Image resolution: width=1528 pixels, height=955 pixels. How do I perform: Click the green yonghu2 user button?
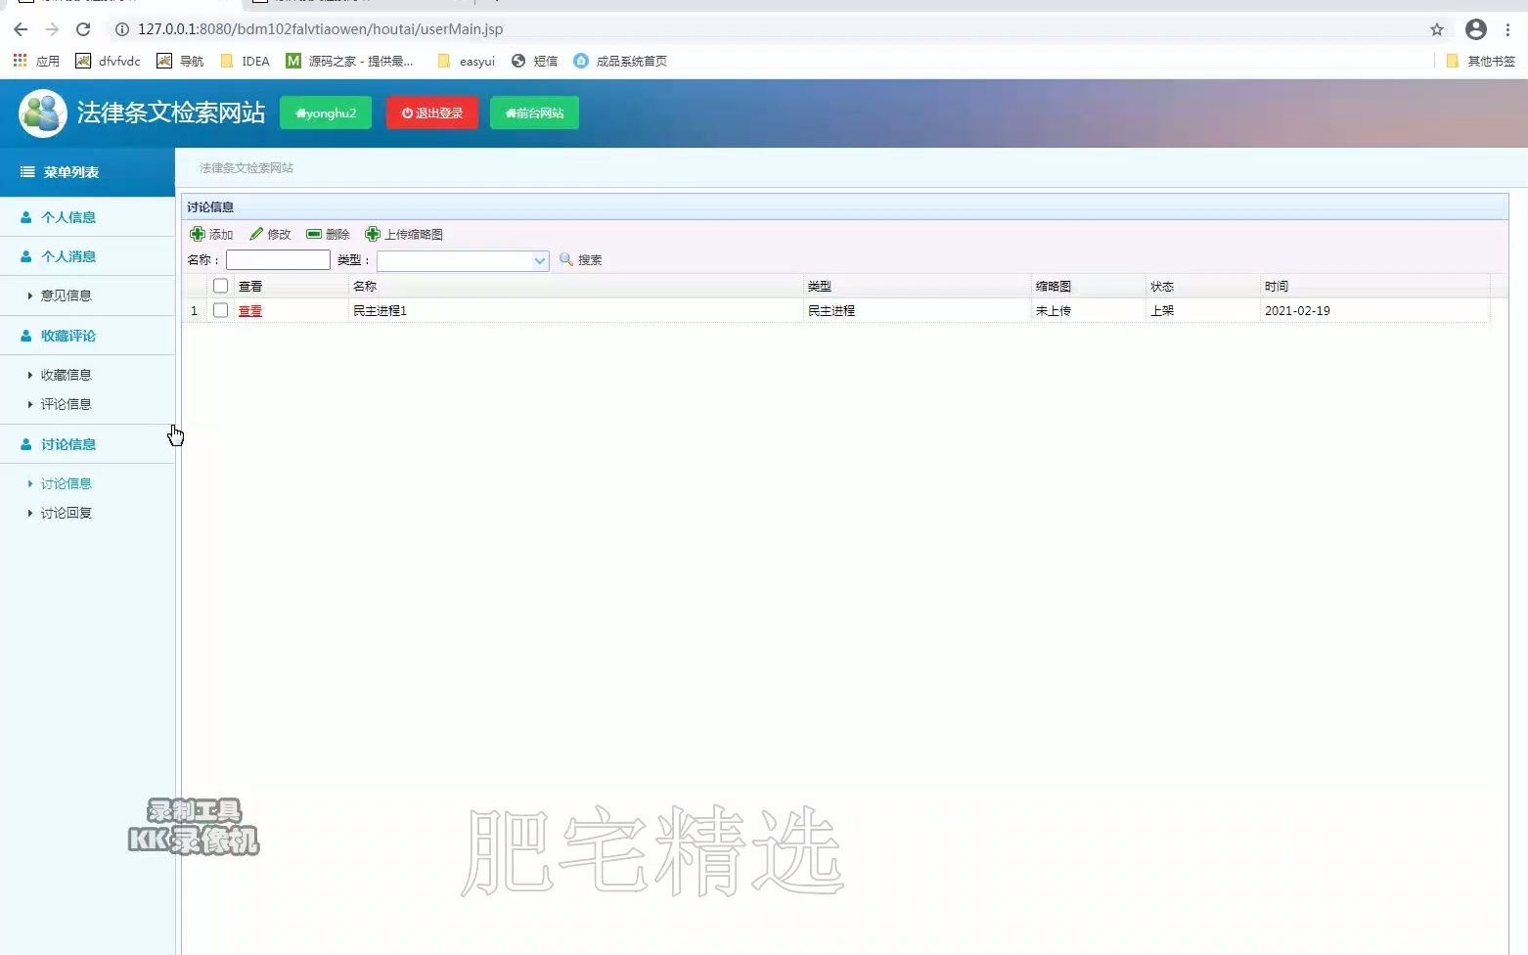pos(326,113)
